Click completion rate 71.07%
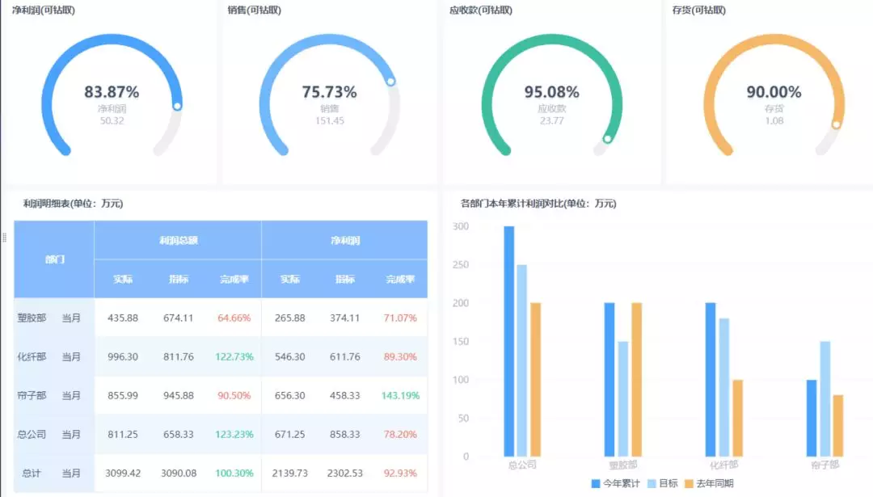 coord(400,318)
